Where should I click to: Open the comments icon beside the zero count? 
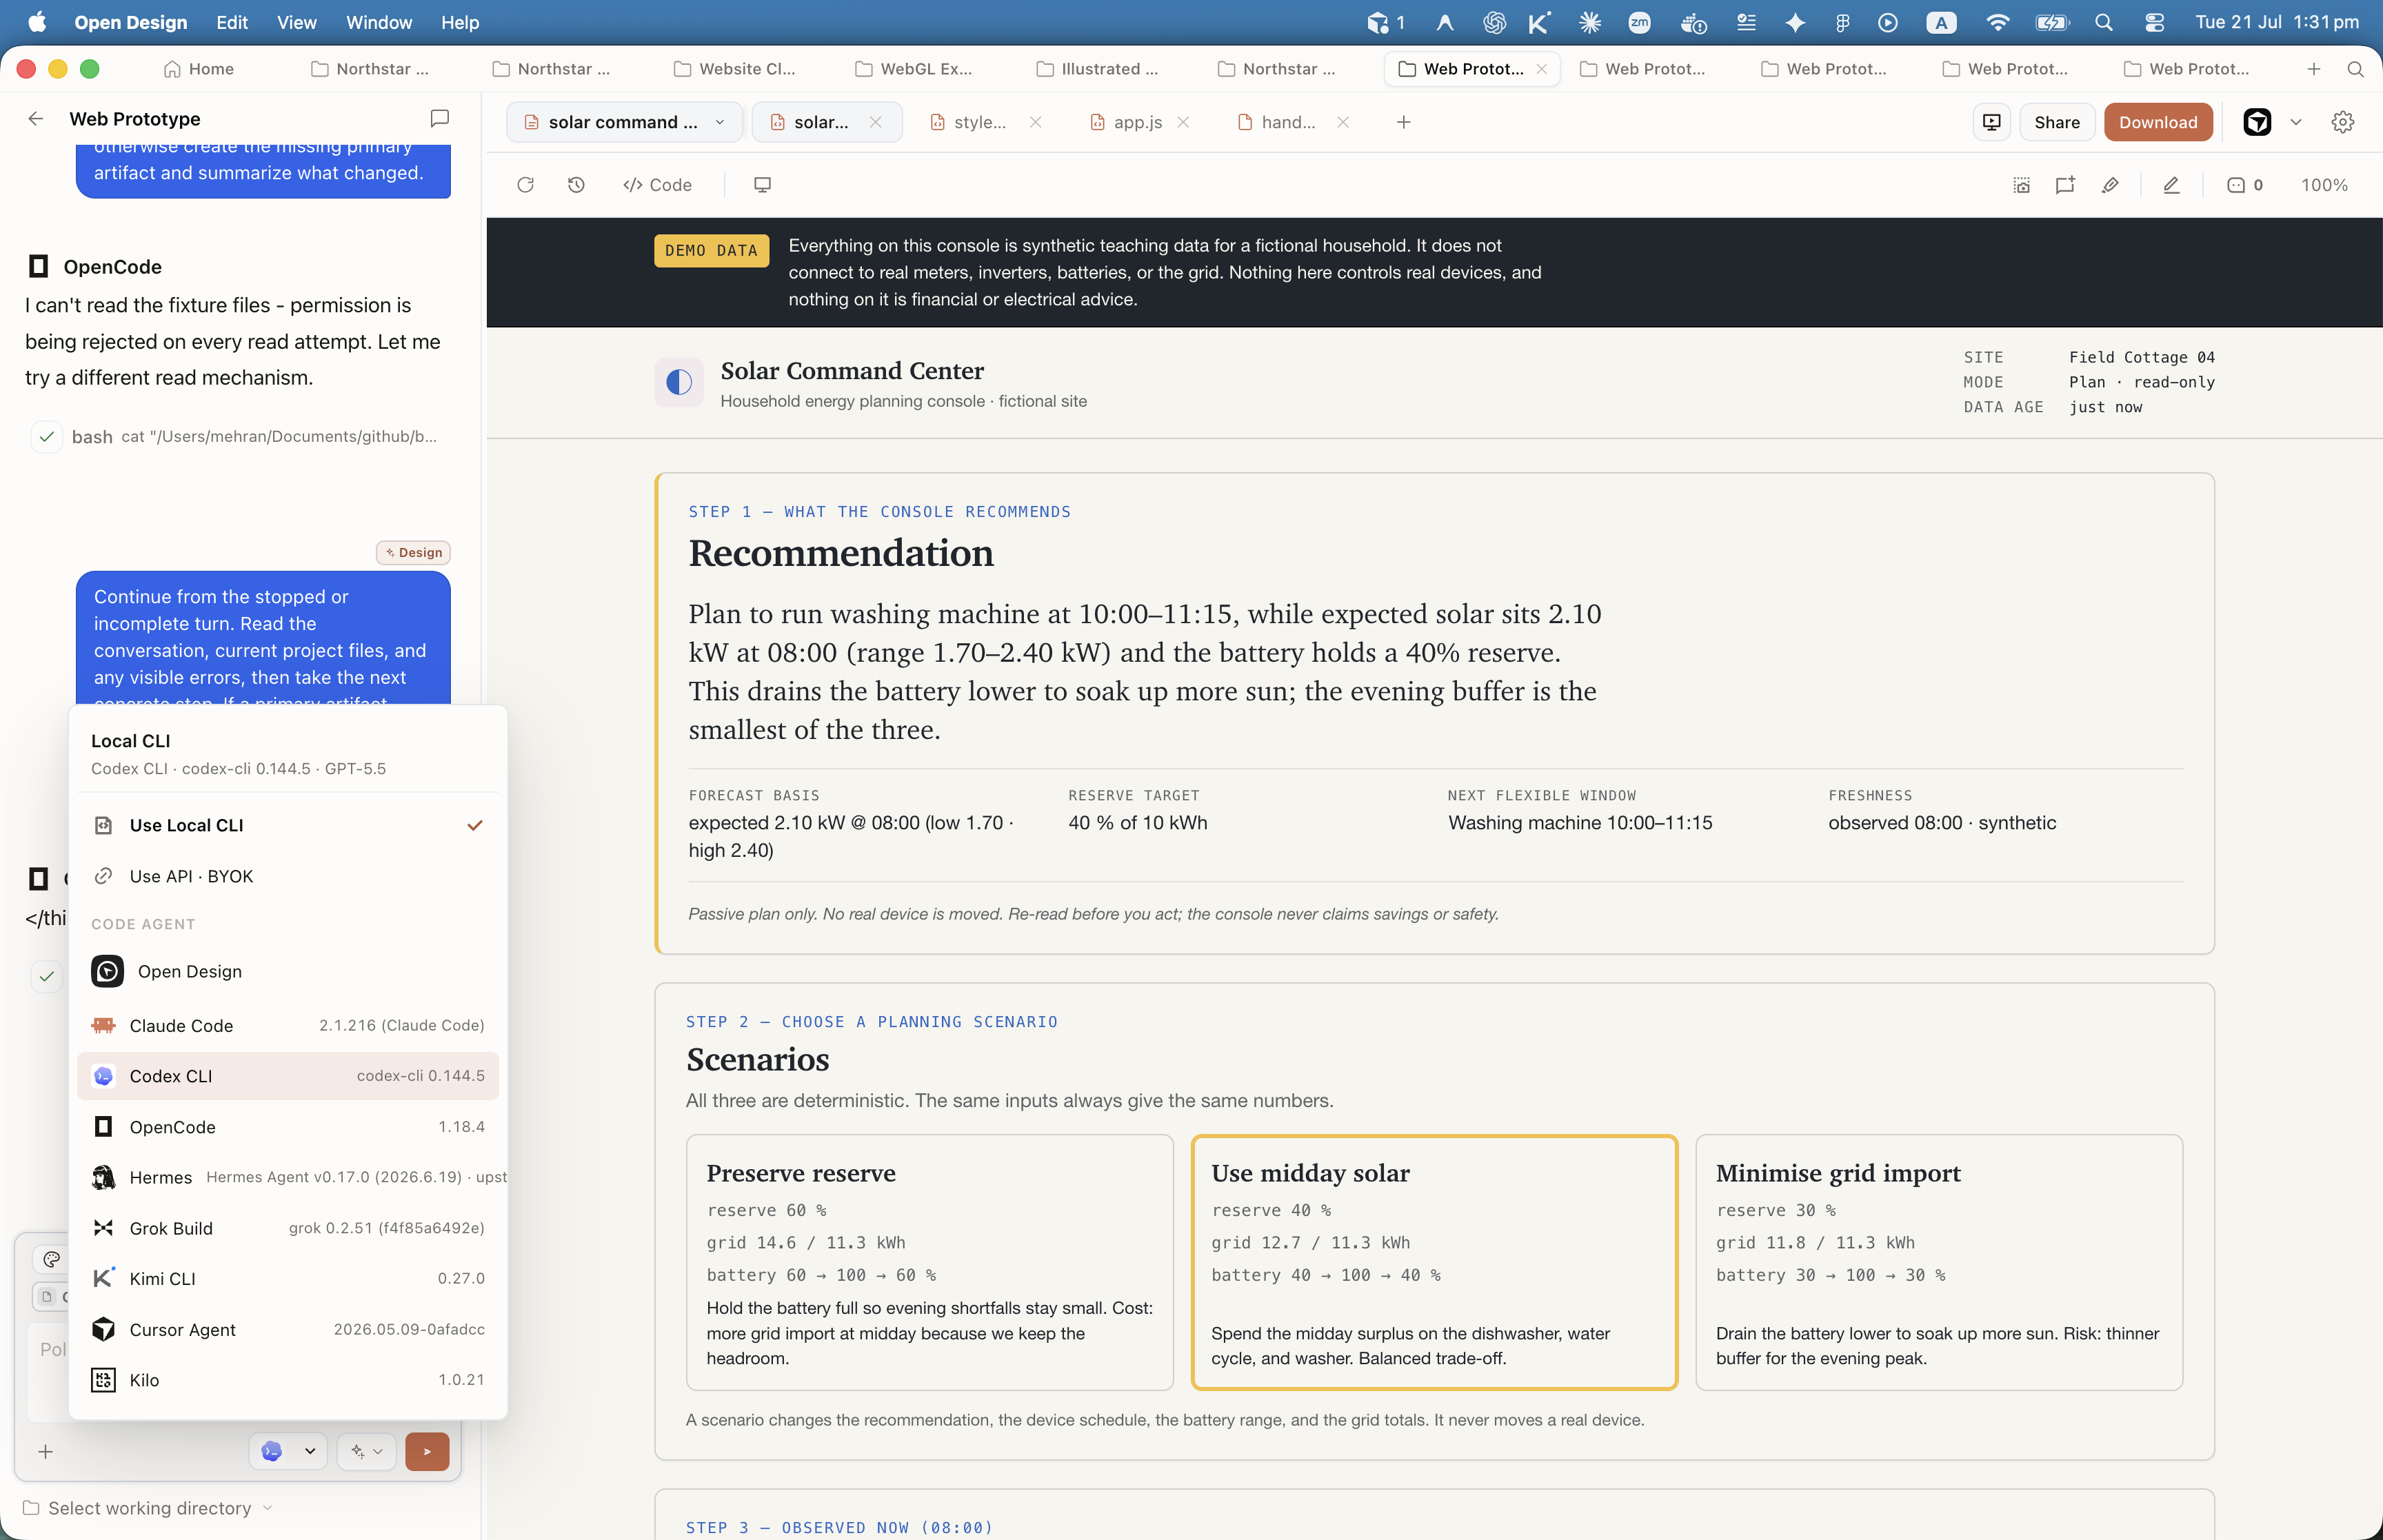2236,185
